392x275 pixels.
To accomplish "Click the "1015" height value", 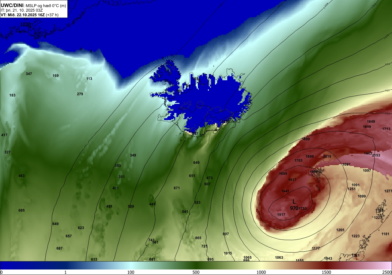I will (x=228, y=253).
